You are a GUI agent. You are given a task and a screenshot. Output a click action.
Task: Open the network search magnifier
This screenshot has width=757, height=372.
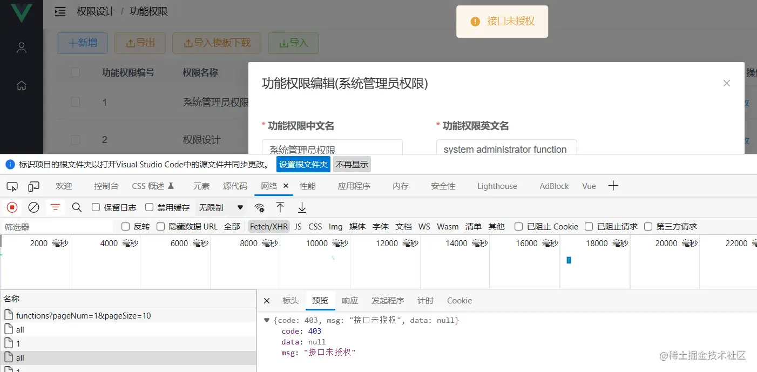[77, 207]
